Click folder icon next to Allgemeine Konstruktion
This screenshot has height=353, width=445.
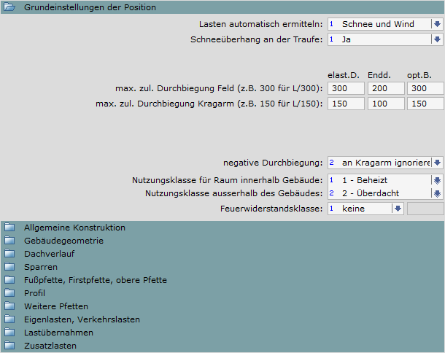pos(9,228)
